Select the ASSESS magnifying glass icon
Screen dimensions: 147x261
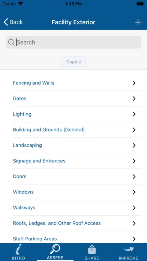click(x=55, y=249)
